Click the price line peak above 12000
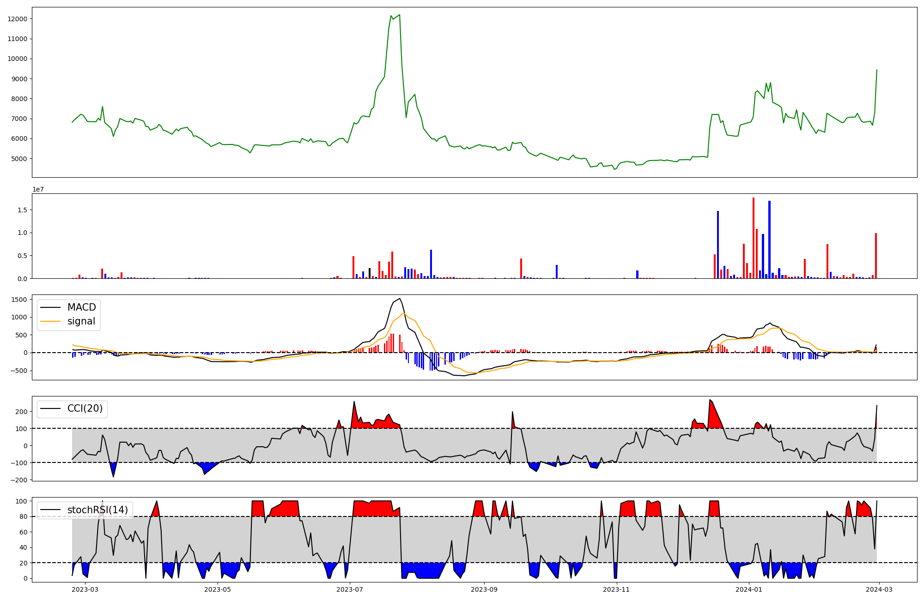The image size is (924, 600). [x=399, y=15]
